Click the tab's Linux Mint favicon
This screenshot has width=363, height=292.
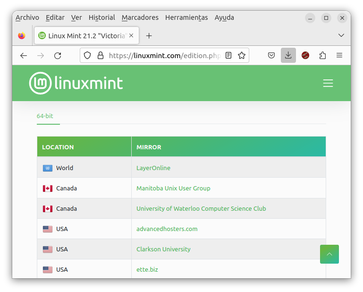[42, 35]
